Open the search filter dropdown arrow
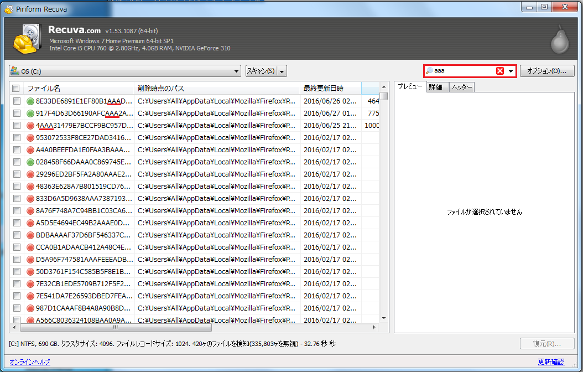This screenshot has height=372, width=583. pos(511,71)
